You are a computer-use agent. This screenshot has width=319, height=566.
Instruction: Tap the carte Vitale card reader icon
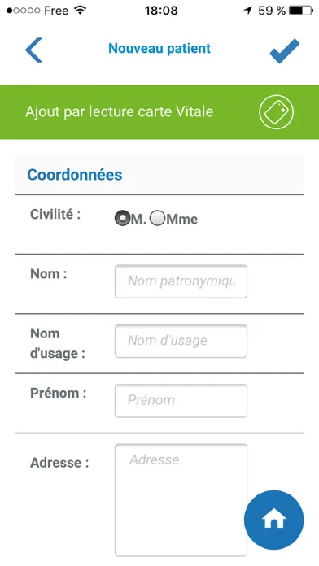tap(277, 112)
